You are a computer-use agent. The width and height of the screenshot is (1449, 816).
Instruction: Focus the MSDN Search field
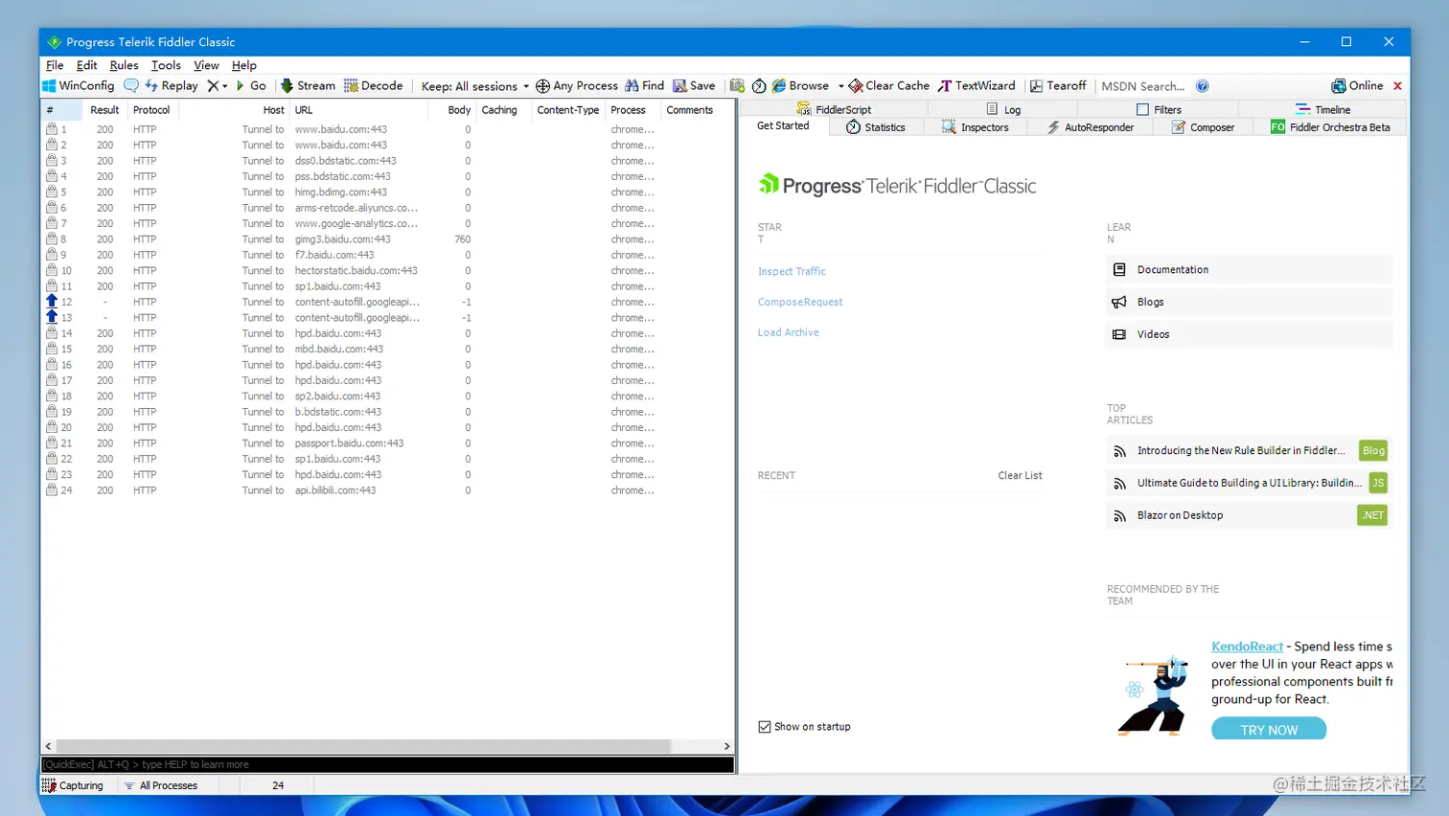pos(1143,86)
